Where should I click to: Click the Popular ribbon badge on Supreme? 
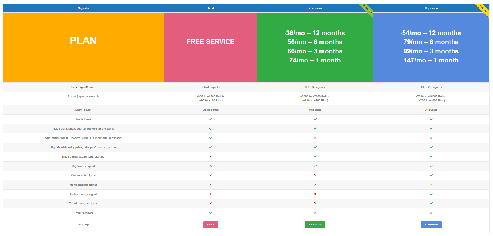(484, 9)
